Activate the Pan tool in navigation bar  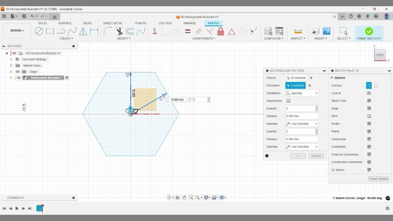[184, 197]
